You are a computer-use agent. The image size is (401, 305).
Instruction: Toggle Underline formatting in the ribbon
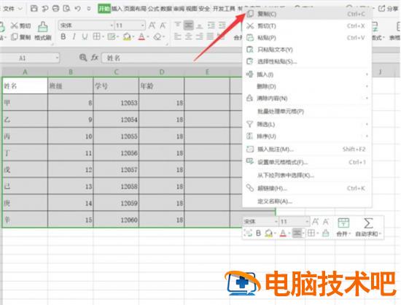click(x=85, y=36)
